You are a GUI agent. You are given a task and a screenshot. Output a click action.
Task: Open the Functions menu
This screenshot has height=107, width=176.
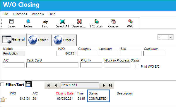[20, 14]
